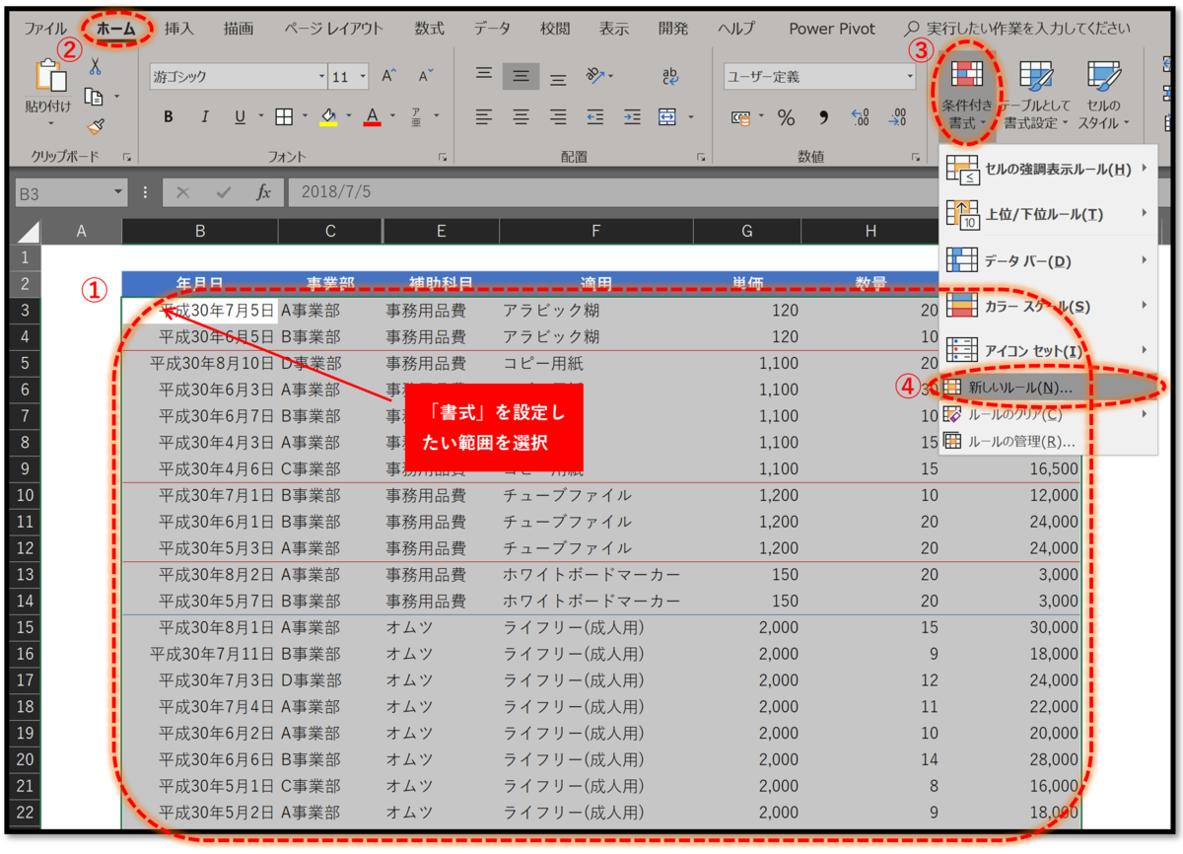Click the Comma Style icon
Screen dimensions: 1183x854
[824, 116]
